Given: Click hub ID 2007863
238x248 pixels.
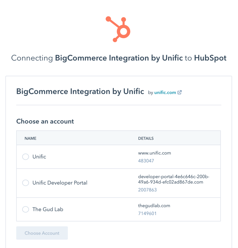Looking at the screenshot, I should (147, 190).
